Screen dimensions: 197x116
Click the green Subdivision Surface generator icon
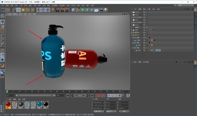click(x=82, y=10)
